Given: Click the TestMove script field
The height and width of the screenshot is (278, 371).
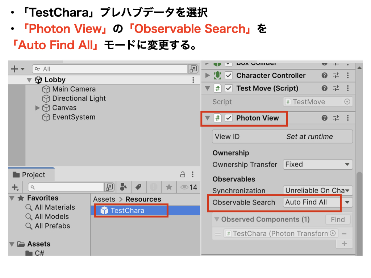Looking at the screenshot, I should click(318, 102).
